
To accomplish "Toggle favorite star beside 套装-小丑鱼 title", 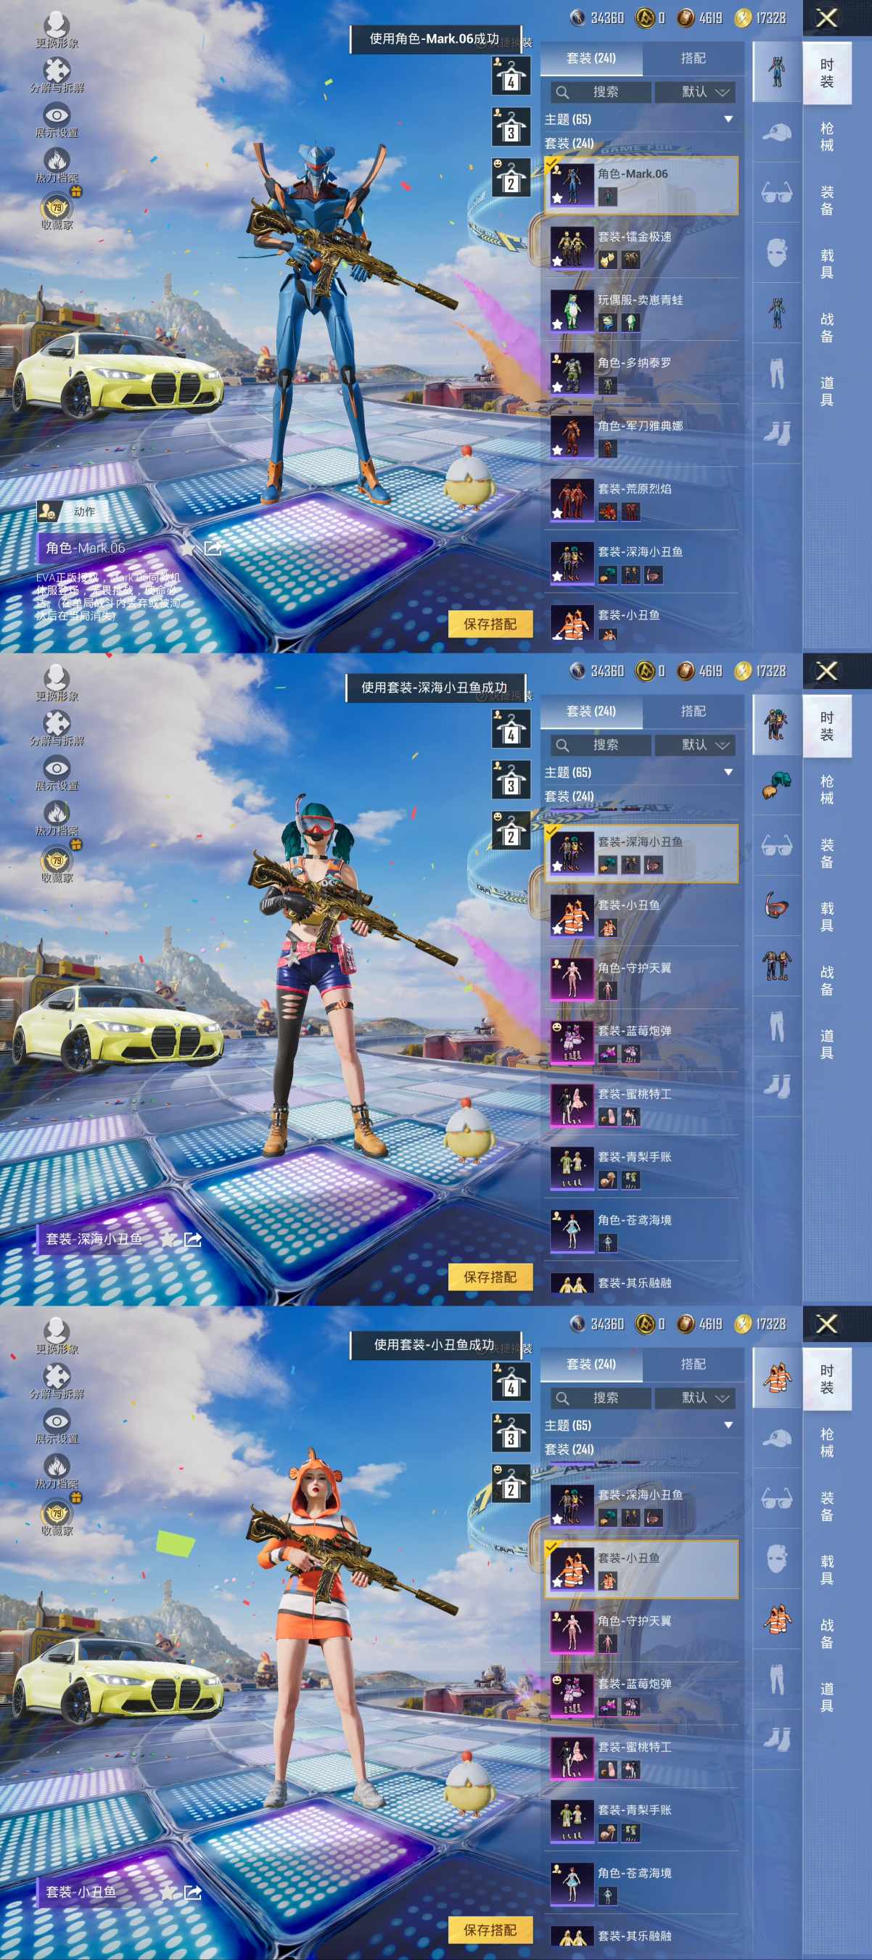I will 168,1892.
